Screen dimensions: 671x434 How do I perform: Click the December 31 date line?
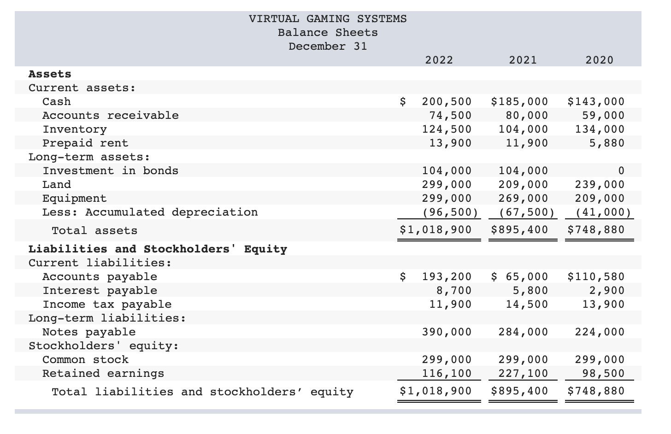pyautogui.click(x=328, y=47)
